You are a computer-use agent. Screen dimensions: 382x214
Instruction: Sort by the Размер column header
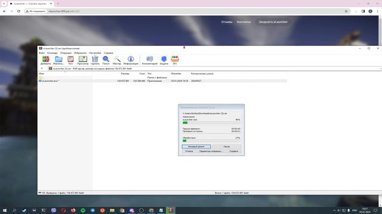(125, 74)
